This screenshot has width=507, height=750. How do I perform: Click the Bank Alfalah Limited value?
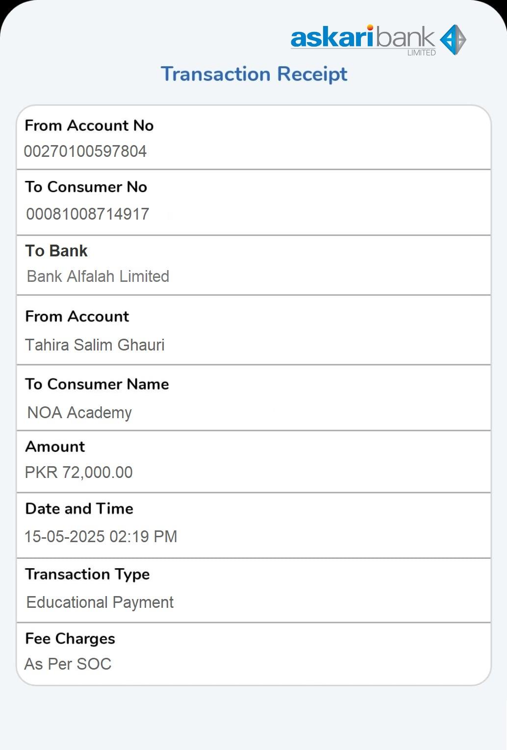[98, 276]
